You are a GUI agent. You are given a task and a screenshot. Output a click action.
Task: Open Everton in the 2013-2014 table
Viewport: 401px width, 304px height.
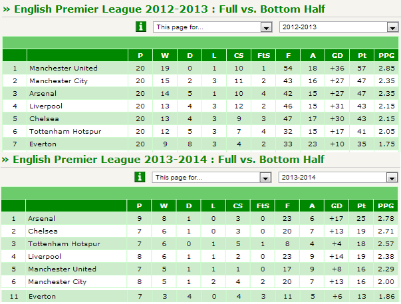pyautogui.click(x=42, y=296)
